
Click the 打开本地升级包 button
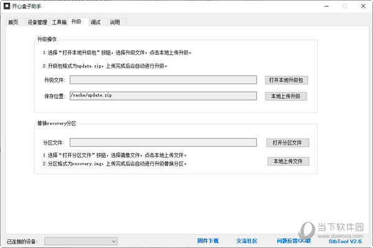point(287,80)
